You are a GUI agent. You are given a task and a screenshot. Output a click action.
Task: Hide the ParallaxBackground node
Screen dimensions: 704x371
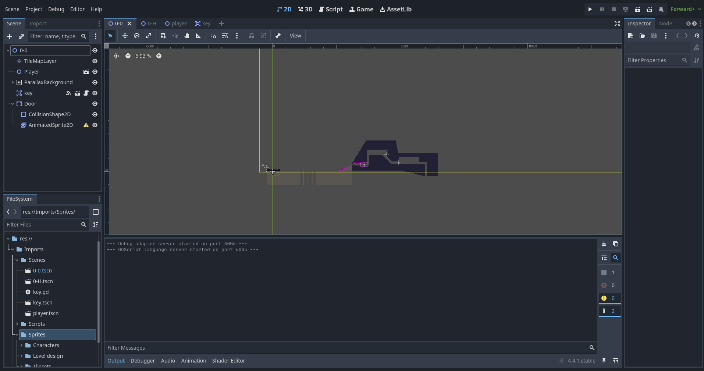pos(95,82)
